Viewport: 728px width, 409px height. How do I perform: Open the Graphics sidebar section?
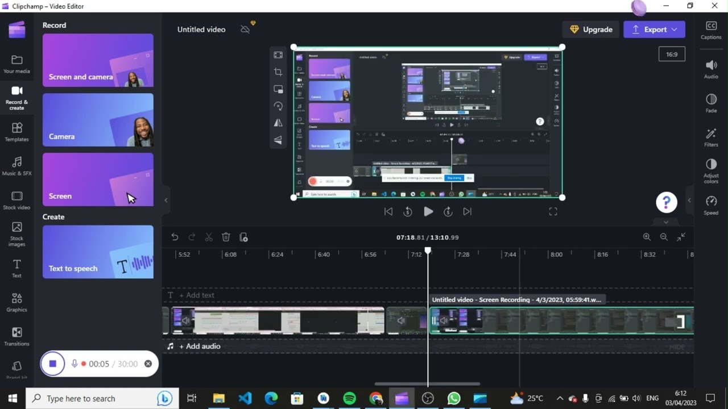[16, 303]
